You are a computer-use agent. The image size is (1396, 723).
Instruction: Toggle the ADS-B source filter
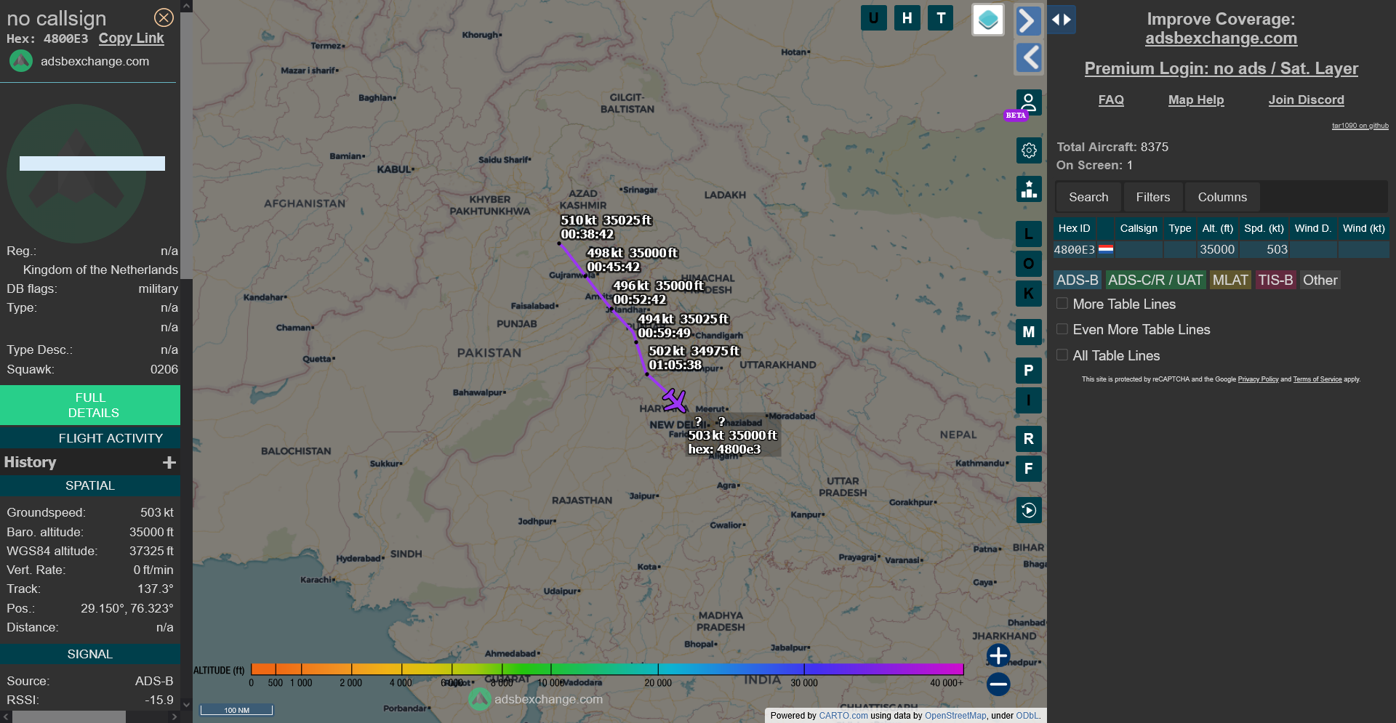click(1077, 280)
